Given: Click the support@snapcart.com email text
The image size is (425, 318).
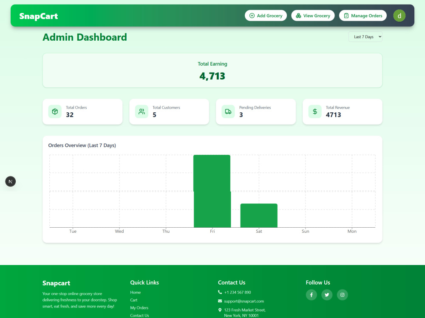Looking at the screenshot, I should click(x=244, y=301).
